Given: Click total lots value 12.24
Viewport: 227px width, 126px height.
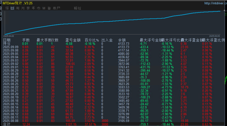Looking at the screenshot, I should [x=26, y=124].
